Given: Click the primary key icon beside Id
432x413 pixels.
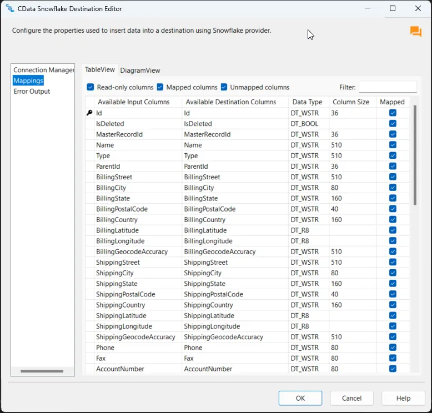Looking at the screenshot, I should click(89, 113).
